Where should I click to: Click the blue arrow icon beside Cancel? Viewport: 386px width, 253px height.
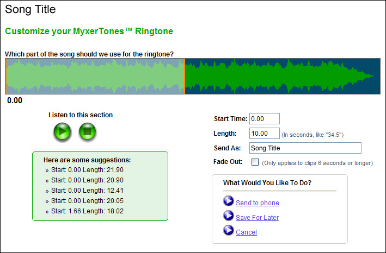(228, 230)
